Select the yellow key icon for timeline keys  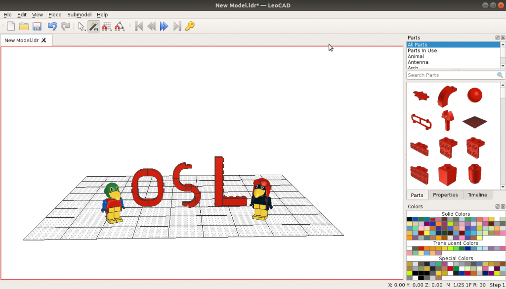(190, 26)
